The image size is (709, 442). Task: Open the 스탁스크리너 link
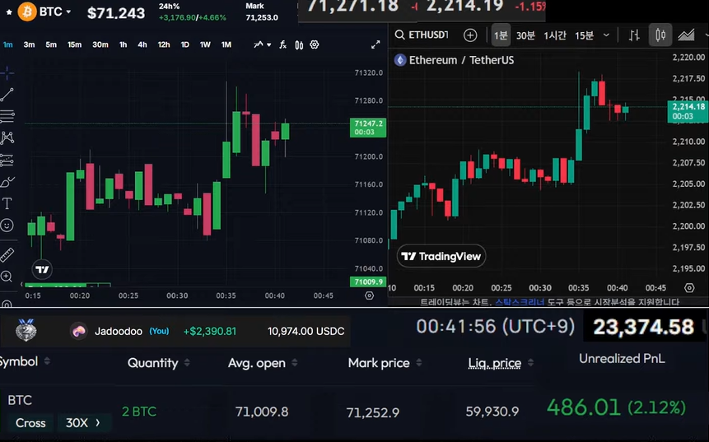click(520, 302)
